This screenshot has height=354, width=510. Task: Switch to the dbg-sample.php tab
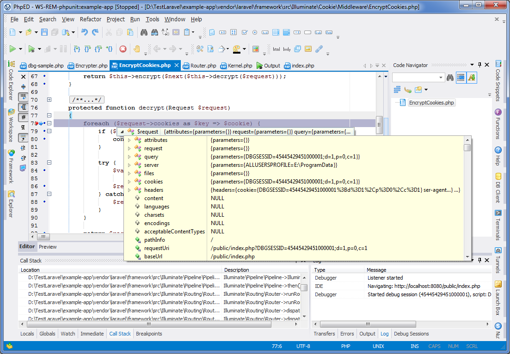tap(41, 66)
